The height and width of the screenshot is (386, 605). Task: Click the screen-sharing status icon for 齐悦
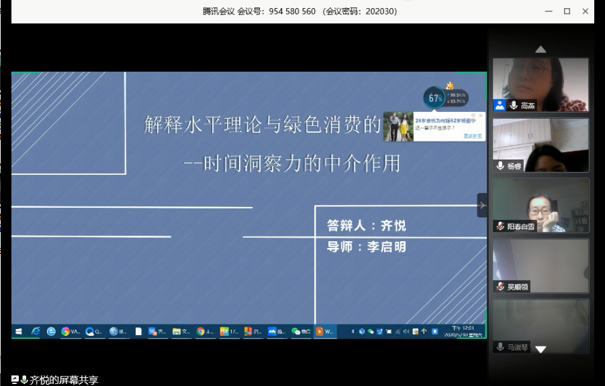tap(15, 380)
